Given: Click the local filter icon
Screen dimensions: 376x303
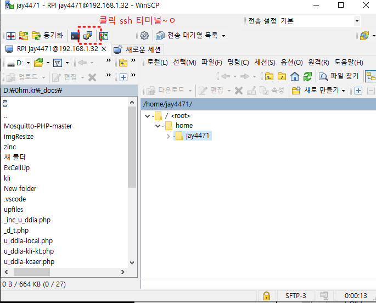Looking at the screenshot, I should coord(58,63).
